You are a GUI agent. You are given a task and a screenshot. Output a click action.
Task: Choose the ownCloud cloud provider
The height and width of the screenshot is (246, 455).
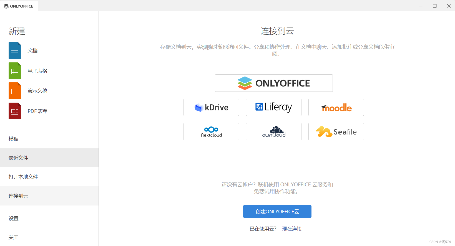(x=274, y=131)
